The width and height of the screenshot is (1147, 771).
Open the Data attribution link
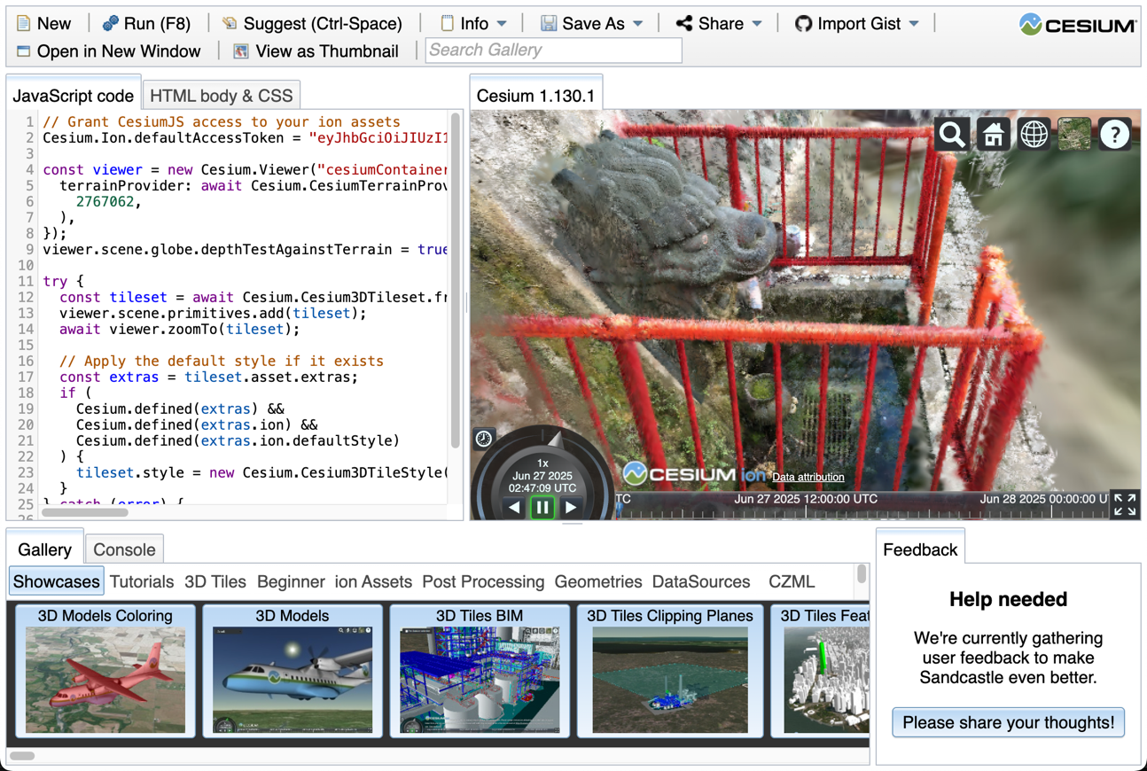tap(808, 477)
